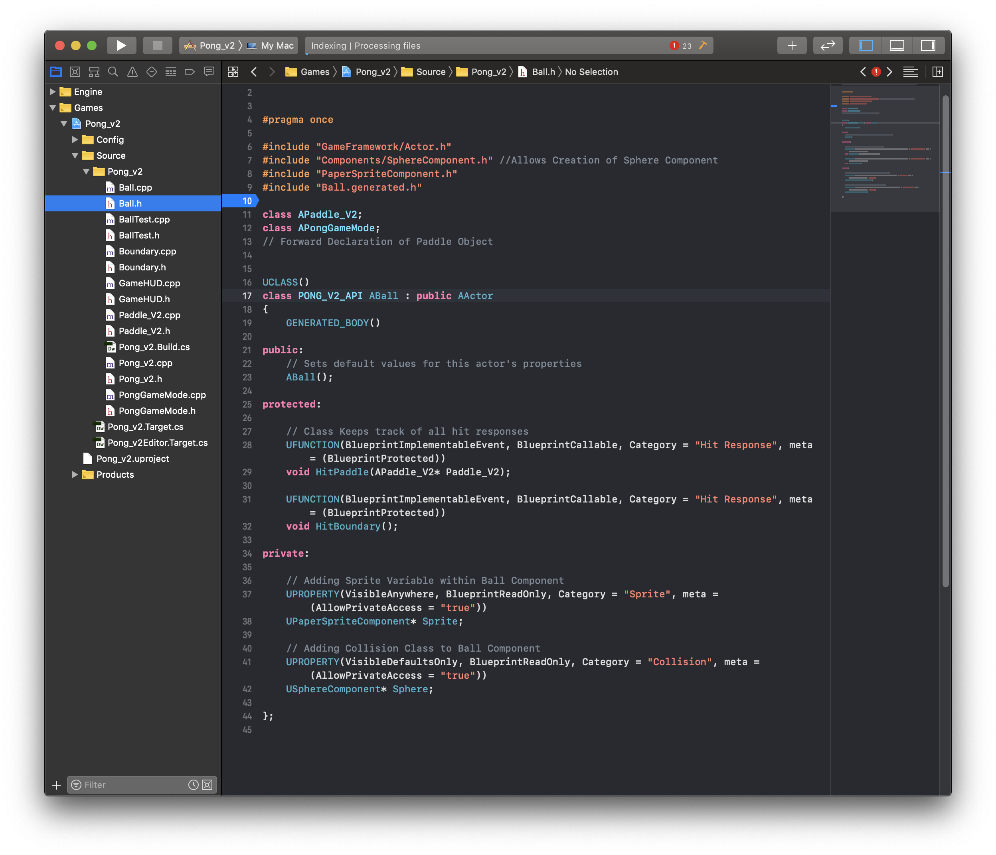Toggle the right inspector panel visibility
The height and width of the screenshot is (855, 996).
pyautogui.click(x=928, y=45)
